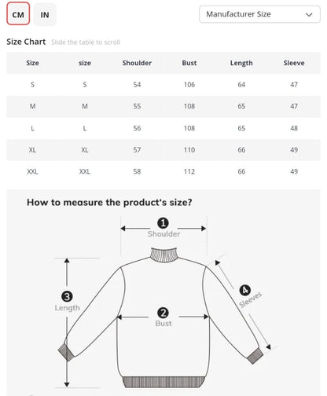Select the Bust column header
Image resolution: width=327 pixels, height=396 pixels.
(x=189, y=63)
